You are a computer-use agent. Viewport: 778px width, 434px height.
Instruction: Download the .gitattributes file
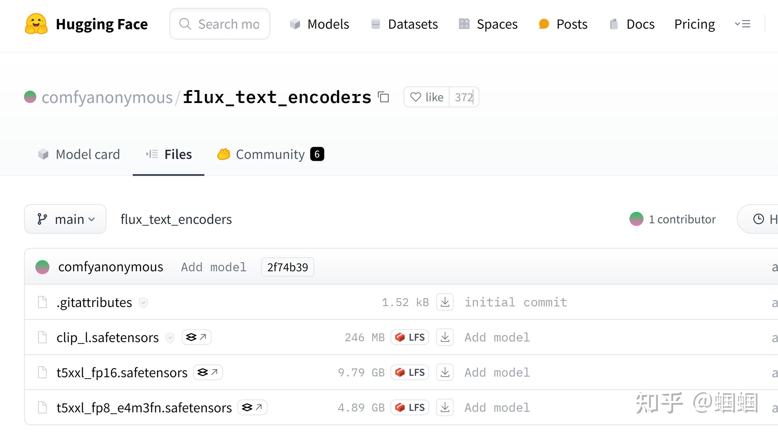point(445,302)
